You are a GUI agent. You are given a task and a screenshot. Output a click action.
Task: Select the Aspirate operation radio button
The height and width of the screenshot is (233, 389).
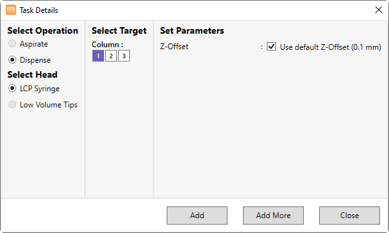12,44
